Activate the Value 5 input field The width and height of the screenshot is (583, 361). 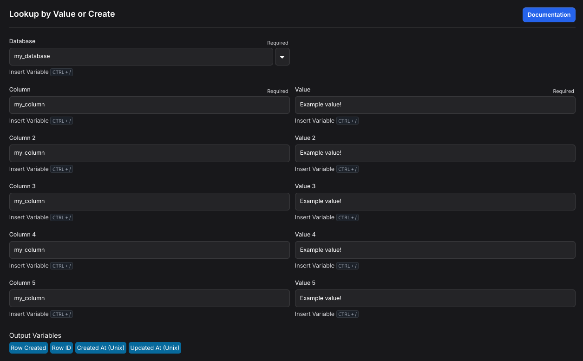(435, 298)
